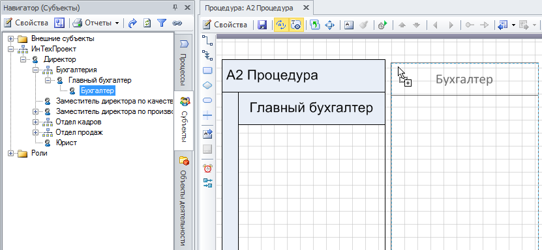Select the Роли folder item

coord(39,154)
